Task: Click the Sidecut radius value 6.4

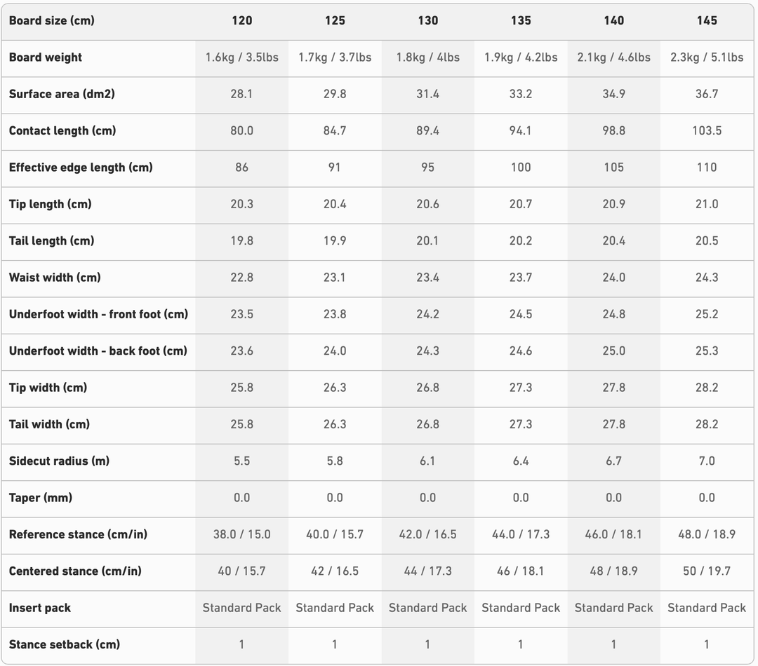Action: 521,461
